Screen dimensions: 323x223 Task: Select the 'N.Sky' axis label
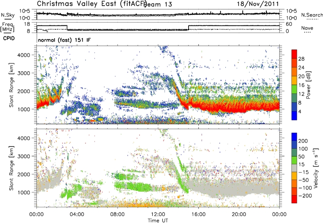[x=8, y=15]
